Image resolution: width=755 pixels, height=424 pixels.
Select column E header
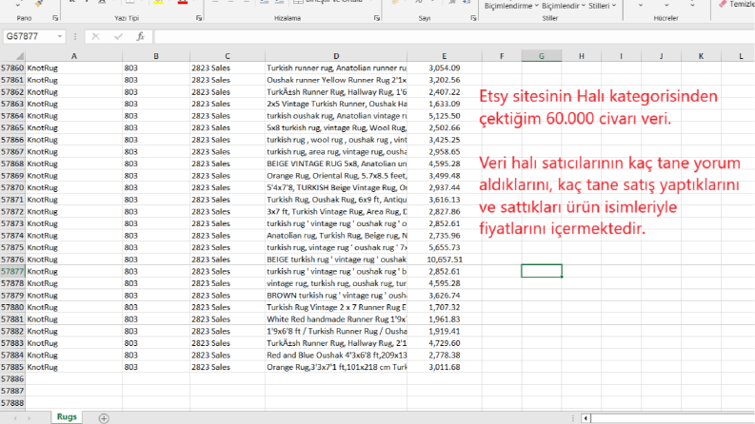[x=444, y=56]
